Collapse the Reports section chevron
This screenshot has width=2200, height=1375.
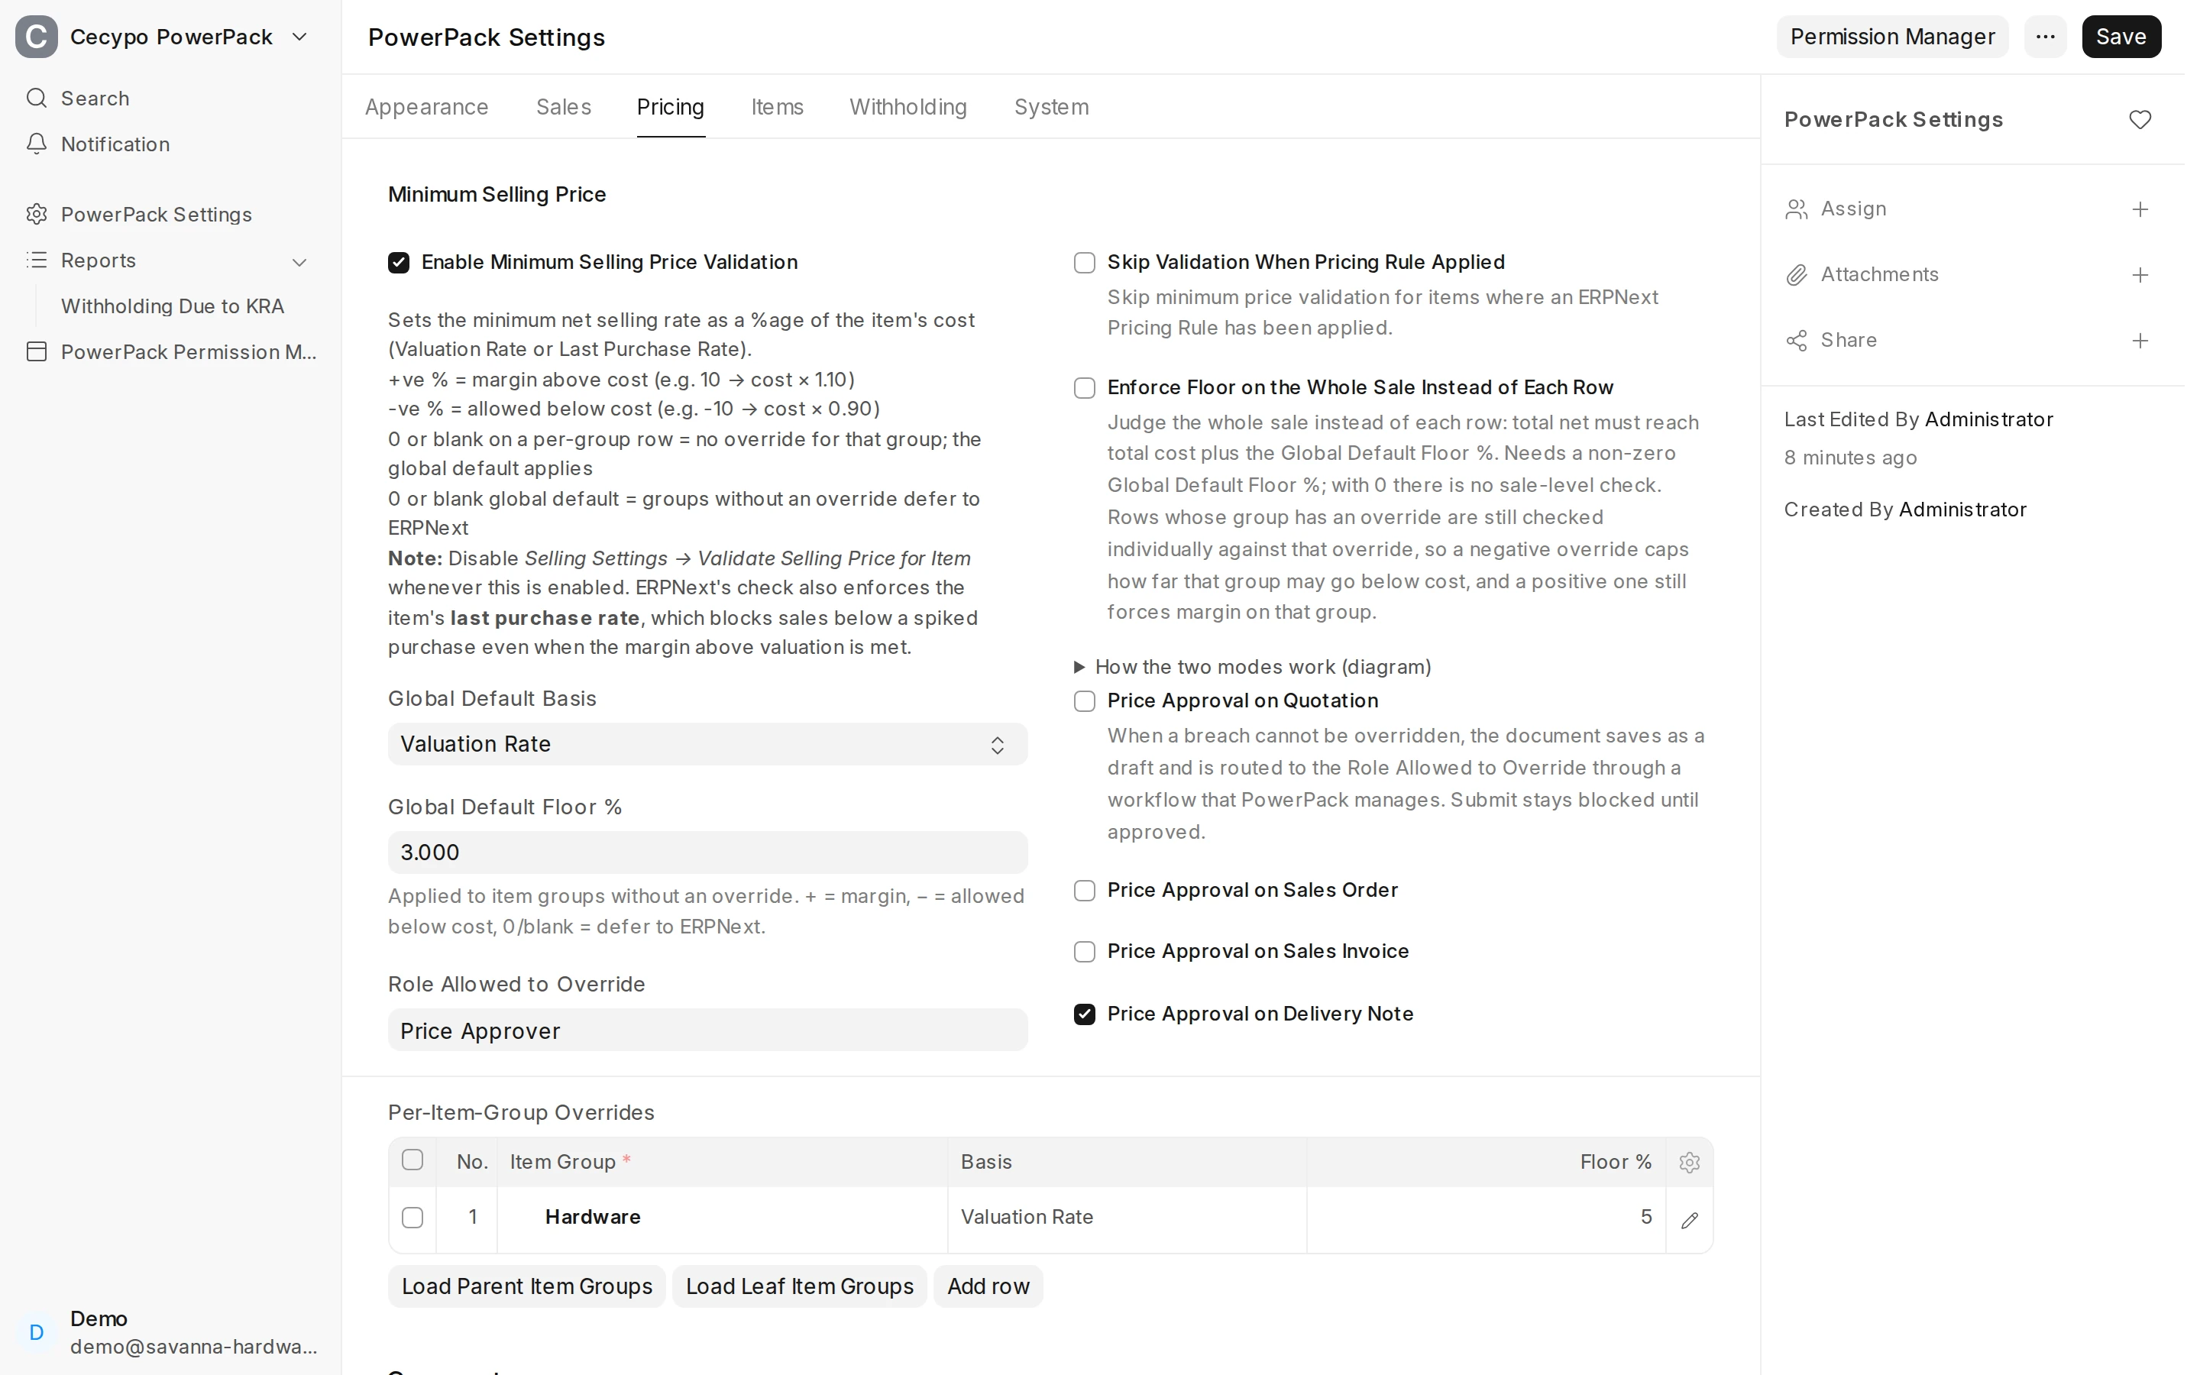pos(299,262)
